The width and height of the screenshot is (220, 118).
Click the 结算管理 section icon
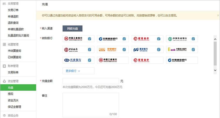[x=4, y=45]
